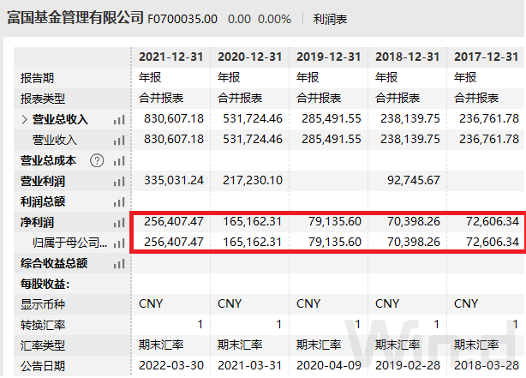Click announcement date 2021-03-31

tap(250, 366)
